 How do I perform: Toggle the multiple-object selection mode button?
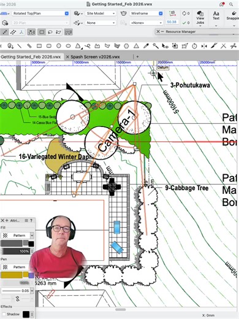pos(31,32)
